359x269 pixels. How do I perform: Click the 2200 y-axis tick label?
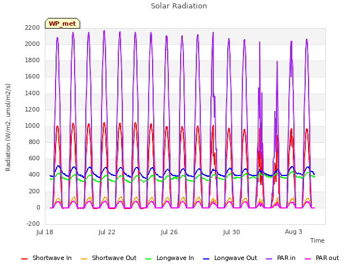[x=33, y=27]
